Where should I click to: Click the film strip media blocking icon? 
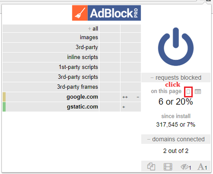pyautogui.click(x=168, y=167)
